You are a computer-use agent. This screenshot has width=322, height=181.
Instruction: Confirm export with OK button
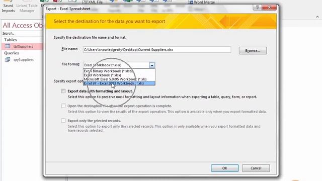(225, 168)
